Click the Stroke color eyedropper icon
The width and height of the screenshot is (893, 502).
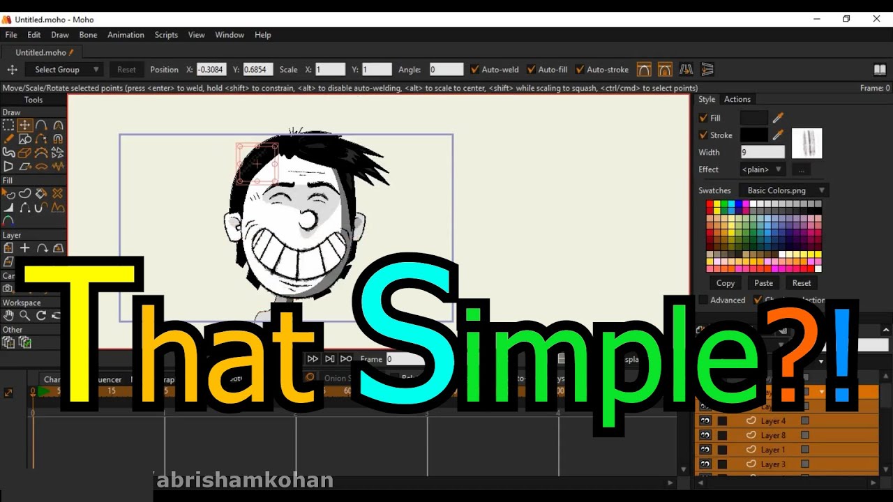pos(778,135)
